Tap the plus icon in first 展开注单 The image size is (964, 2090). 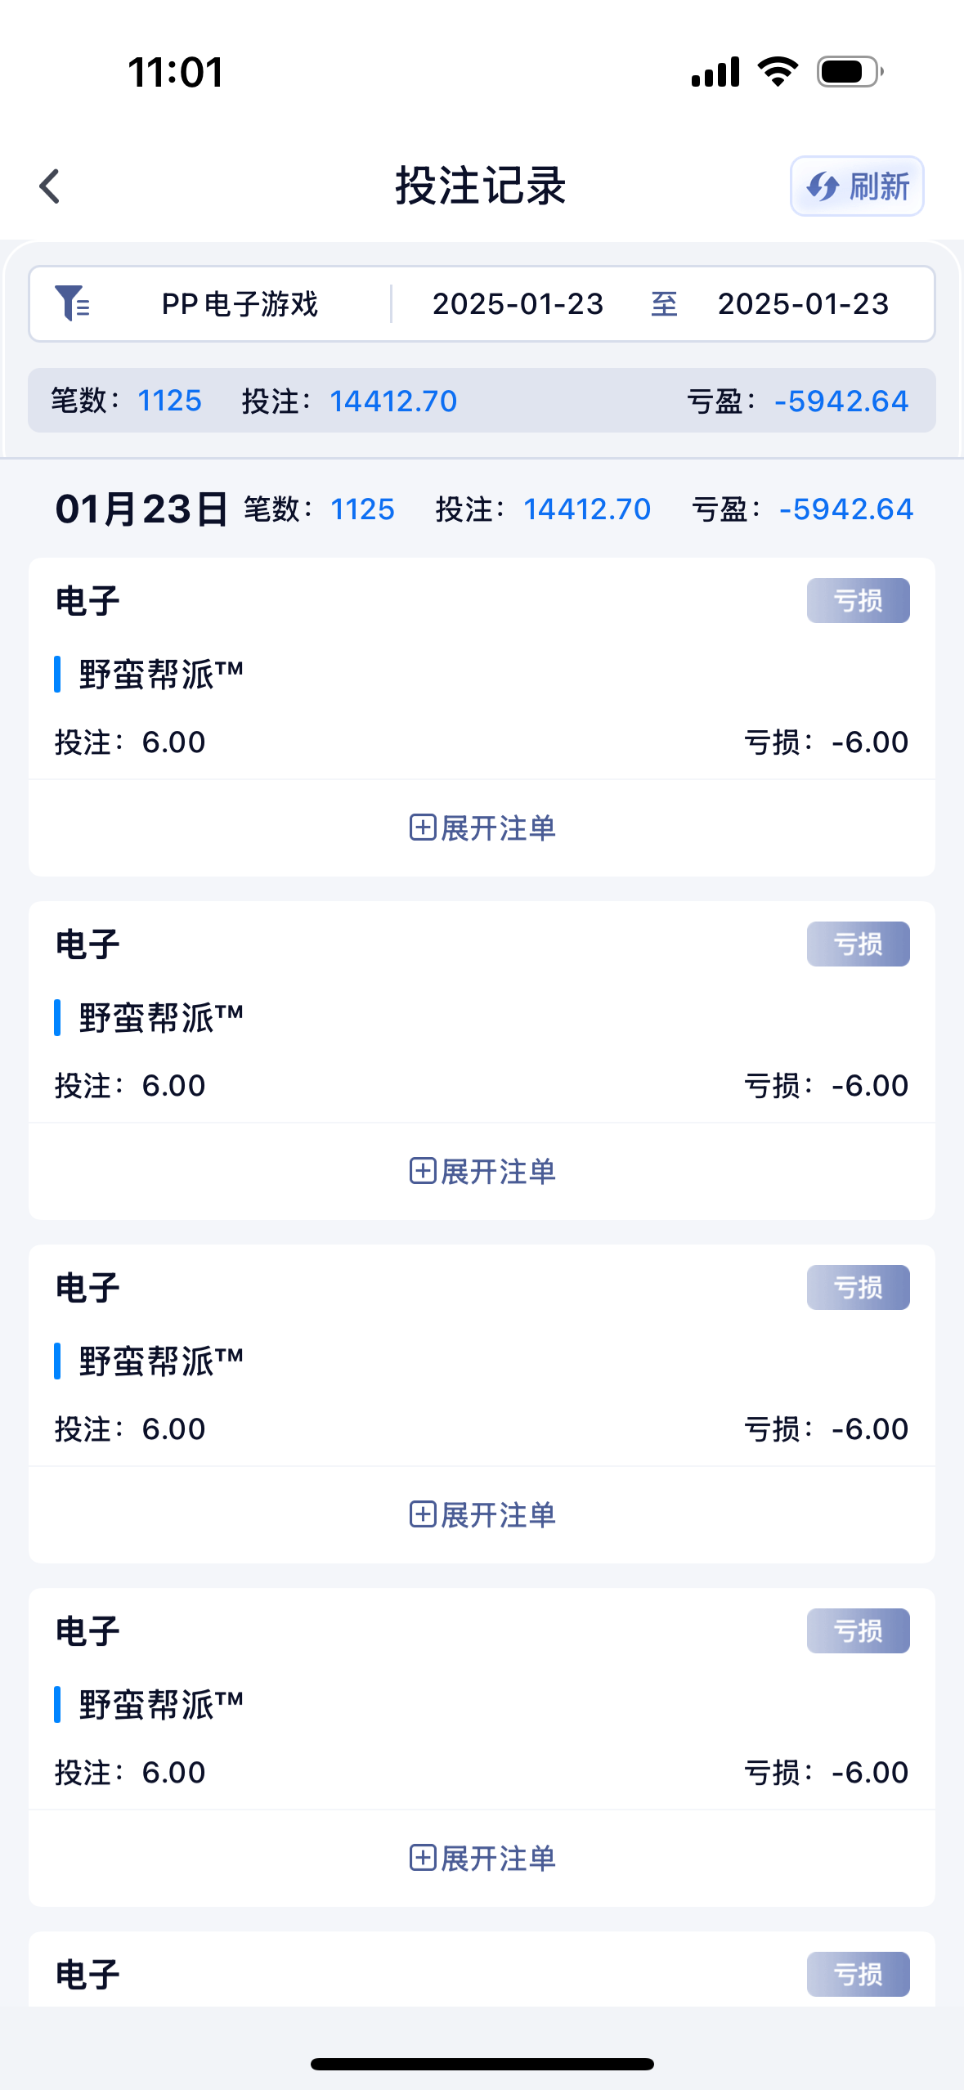(422, 827)
